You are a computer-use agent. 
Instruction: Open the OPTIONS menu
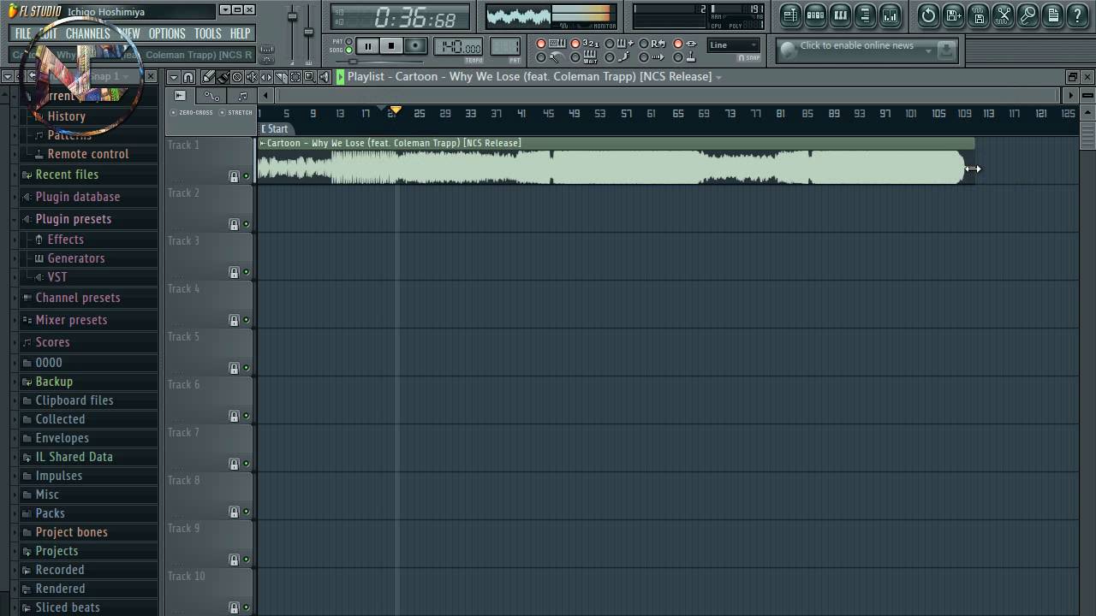click(167, 33)
